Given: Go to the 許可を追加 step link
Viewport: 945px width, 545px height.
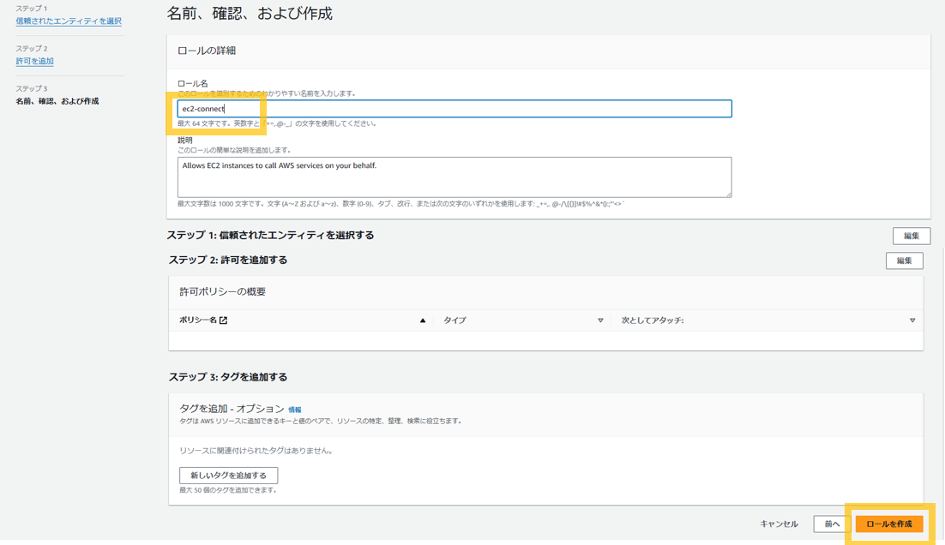Looking at the screenshot, I should (34, 61).
